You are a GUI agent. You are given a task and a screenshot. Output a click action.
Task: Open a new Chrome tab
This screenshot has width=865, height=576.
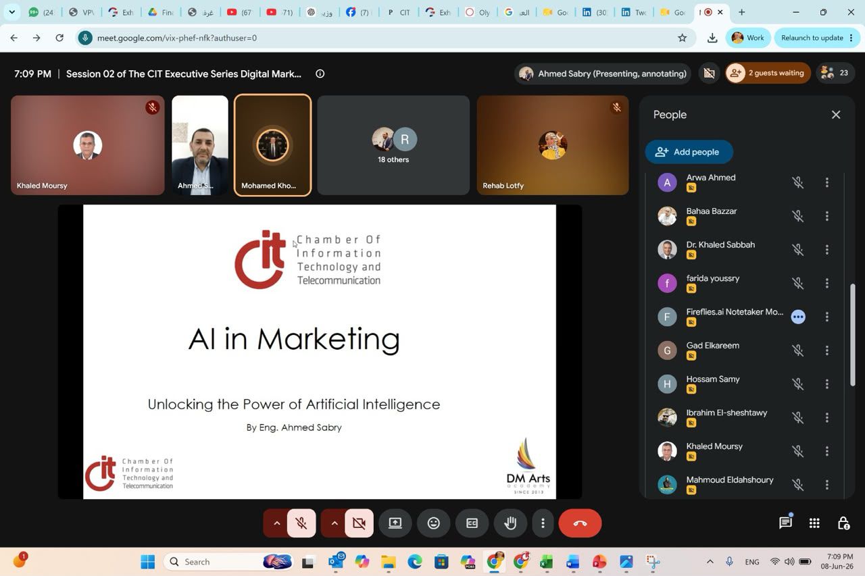click(x=741, y=12)
